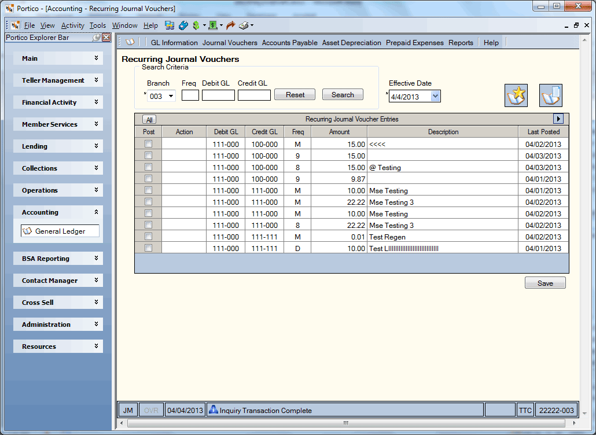Open green terminal icon dropdown arrow
Screen dimensions: 596x435
(221, 25)
